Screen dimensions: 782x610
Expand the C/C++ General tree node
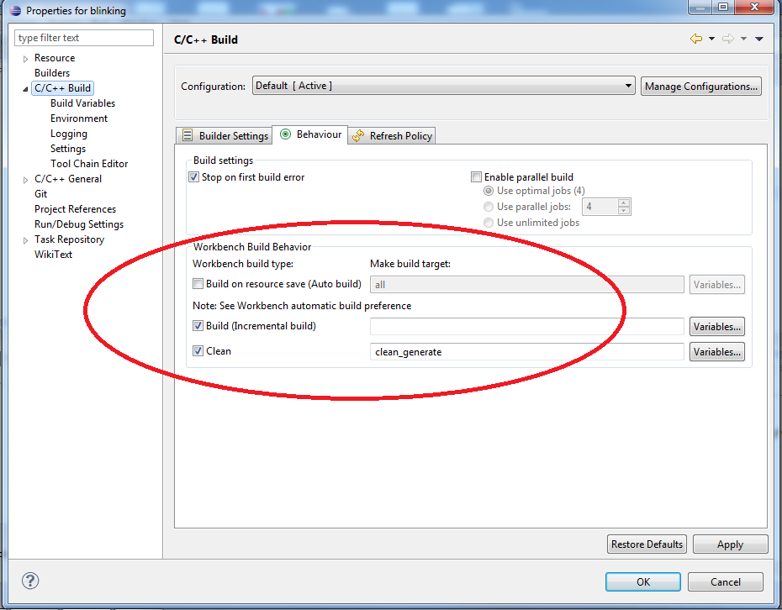pos(25,180)
